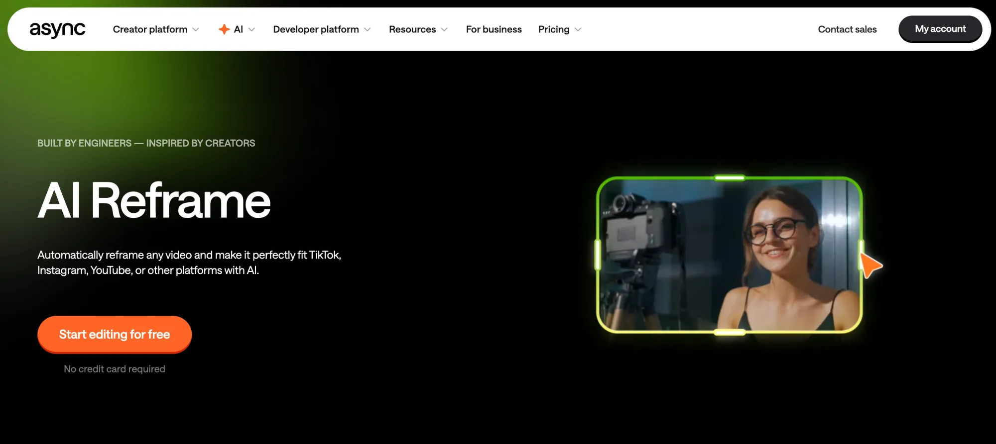The height and width of the screenshot is (444, 996).
Task: Click the left resize handle of video frame
Action: tap(598, 255)
